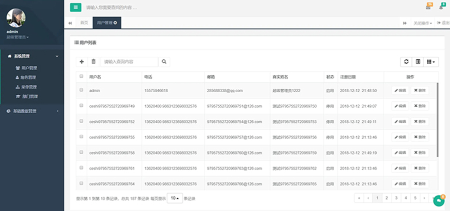Open the page size 10 dropdown
450x211 pixels.
coord(174,198)
